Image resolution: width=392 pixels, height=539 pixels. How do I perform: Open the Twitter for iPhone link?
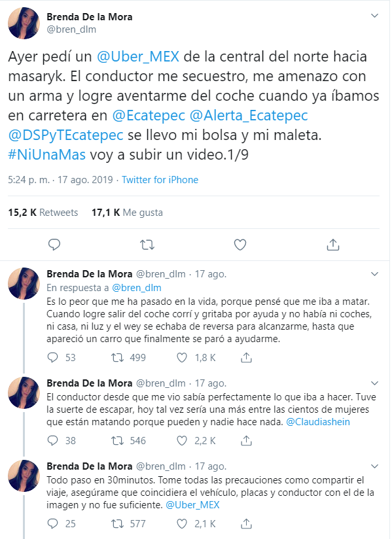click(160, 180)
